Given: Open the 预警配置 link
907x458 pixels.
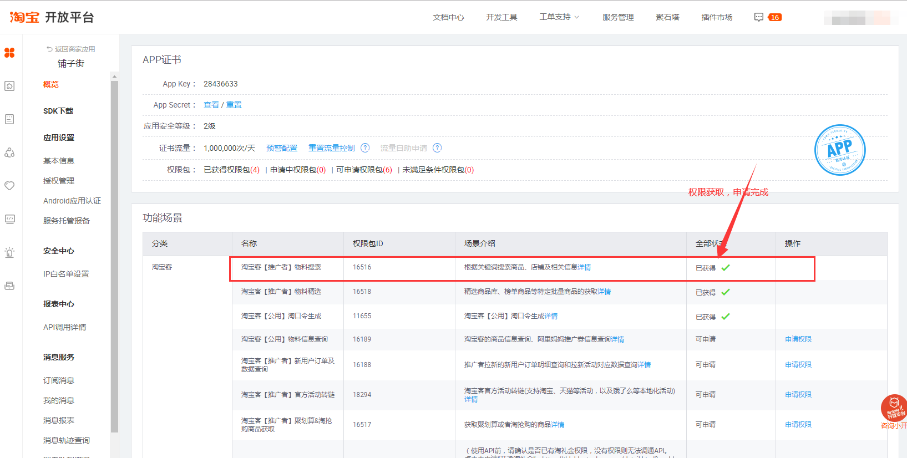Looking at the screenshot, I should click(x=282, y=148).
